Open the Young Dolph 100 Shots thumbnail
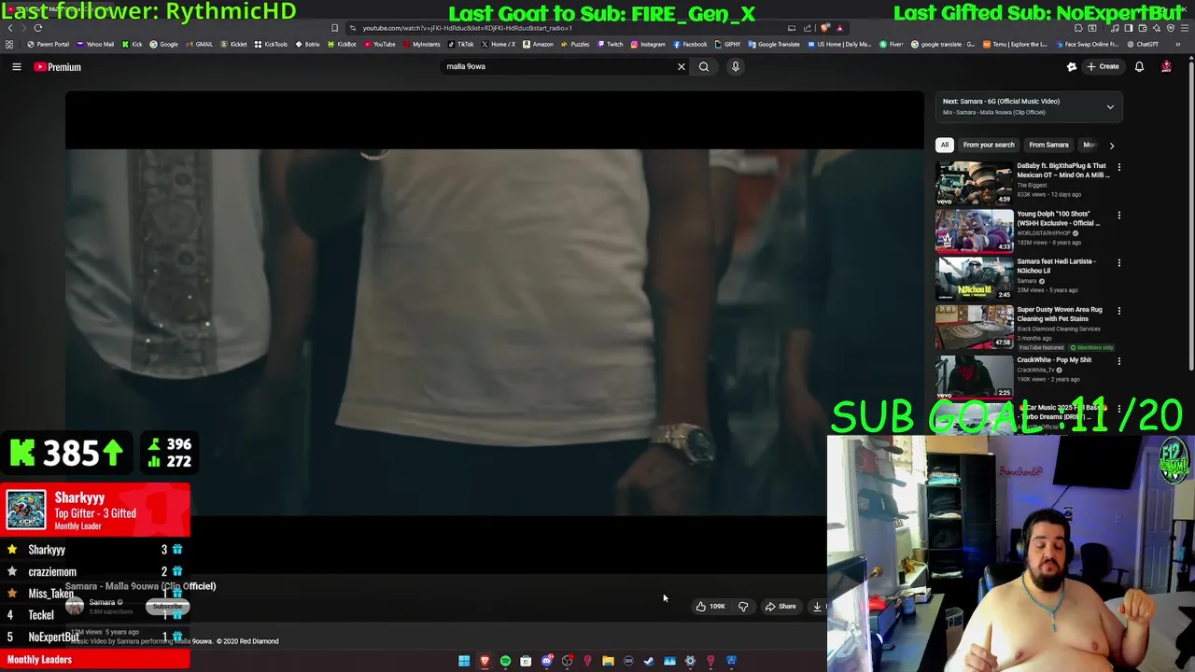The height and width of the screenshot is (672, 1195). tap(974, 231)
